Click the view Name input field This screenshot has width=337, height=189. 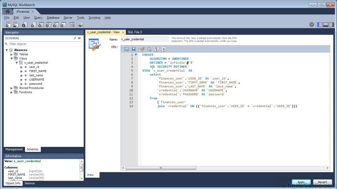[x=145, y=39]
